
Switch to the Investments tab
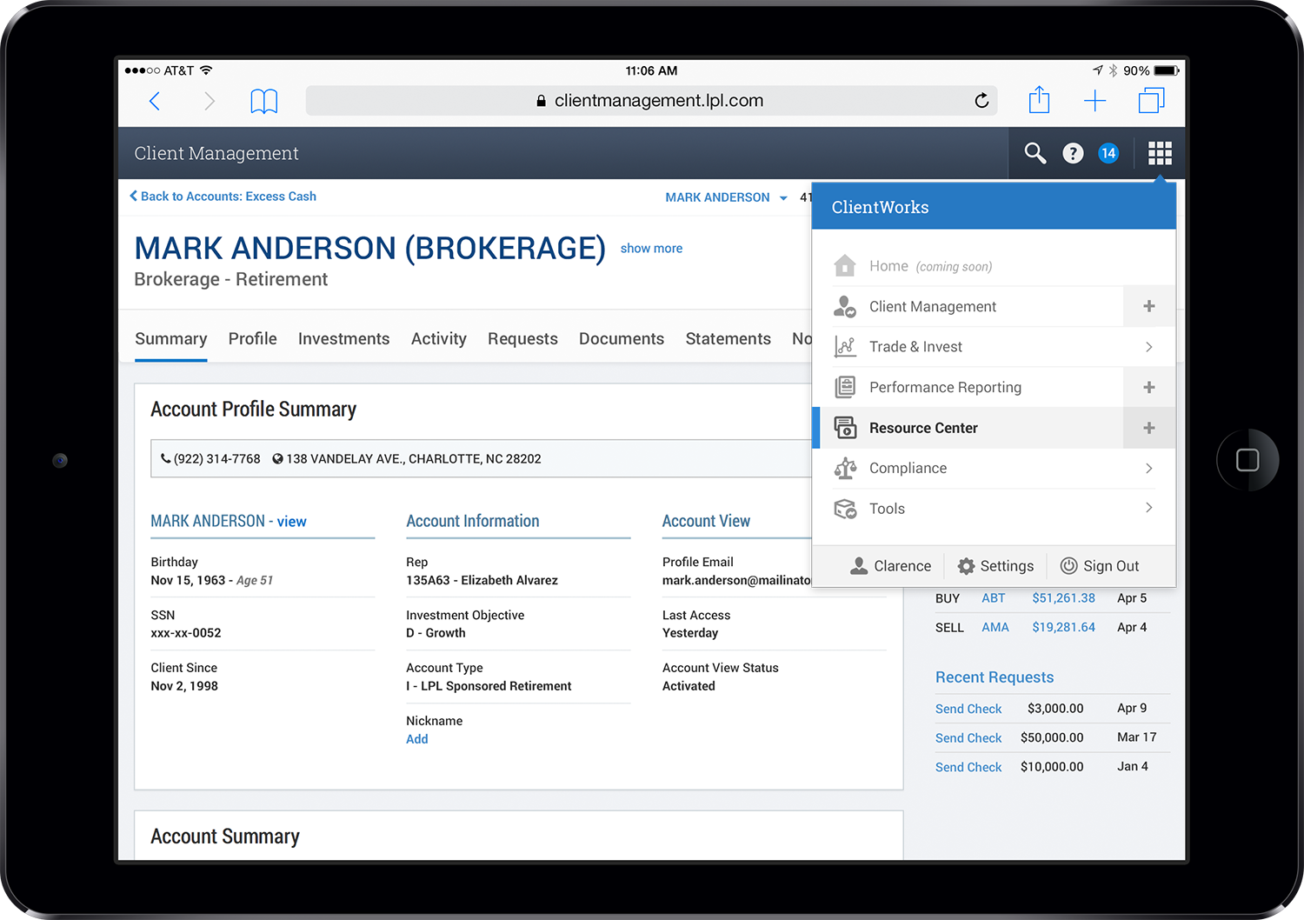tap(343, 338)
